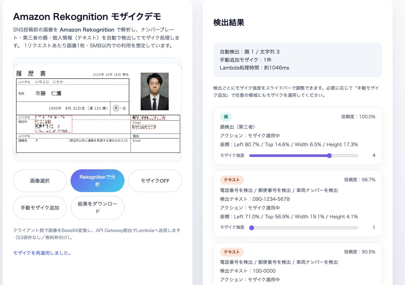Viewport: 405px width, 285px height.
Task: Click the 信頼度：100.0% label on face card
Action: [x=358, y=117]
